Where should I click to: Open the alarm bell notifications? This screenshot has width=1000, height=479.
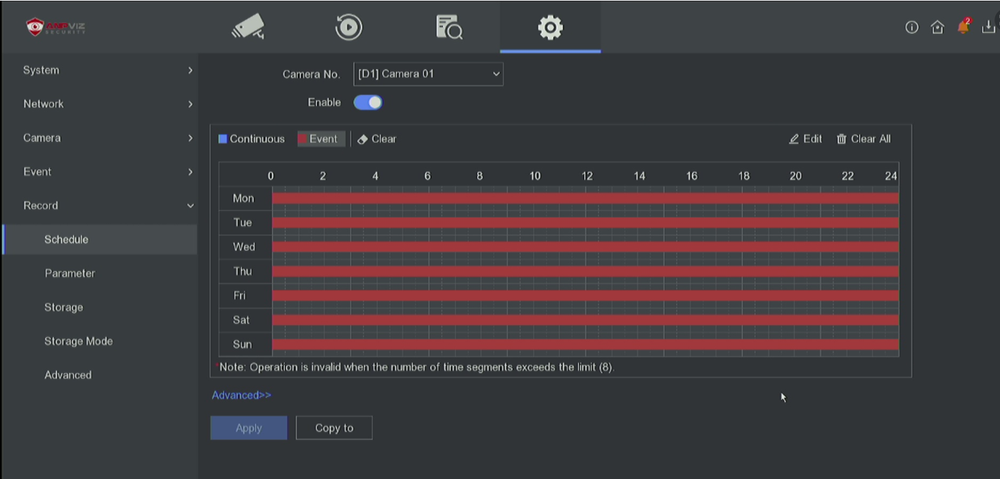click(963, 27)
